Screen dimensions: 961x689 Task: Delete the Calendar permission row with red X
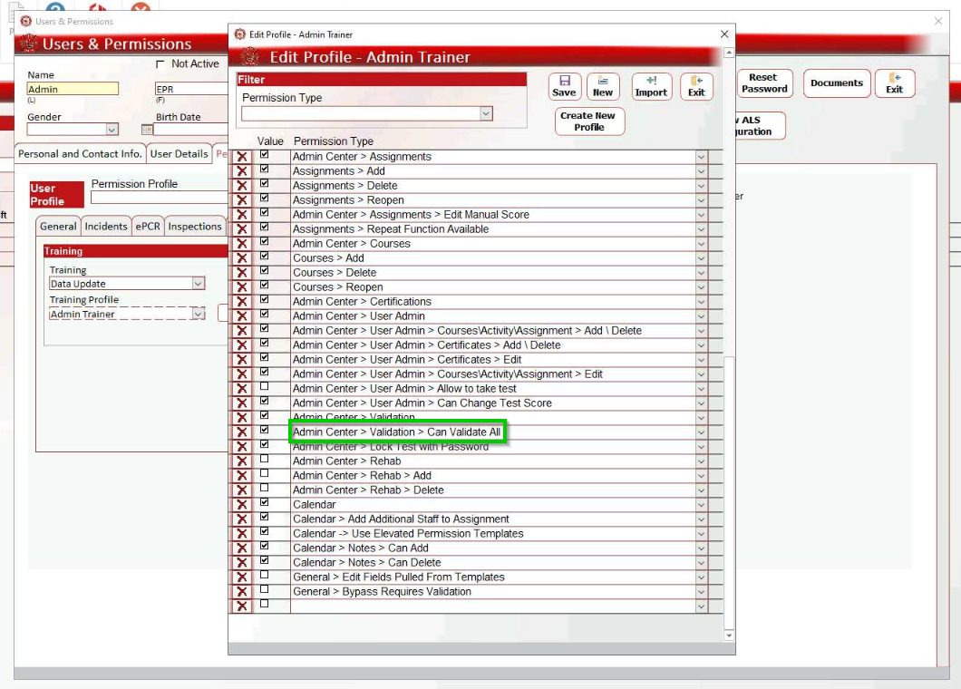pyautogui.click(x=242, y=505)
